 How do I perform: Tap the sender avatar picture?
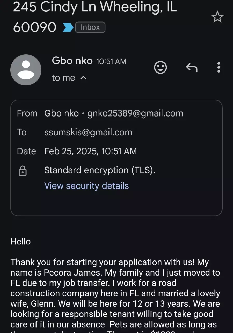coord(26,70)
